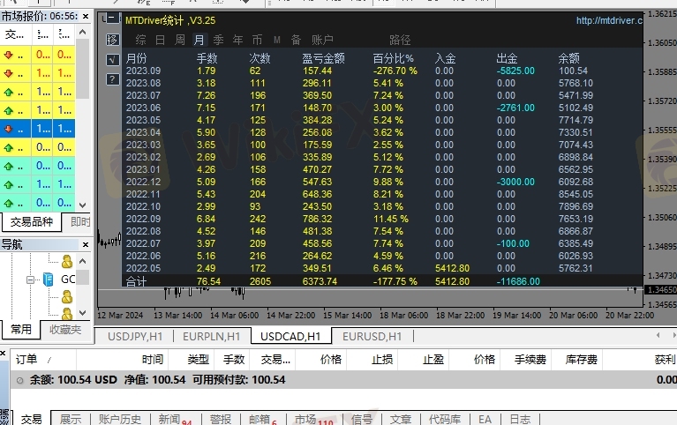The image size is (677, 425).
Task: Click the GC server icon in navigator
Action: point(49,280)
